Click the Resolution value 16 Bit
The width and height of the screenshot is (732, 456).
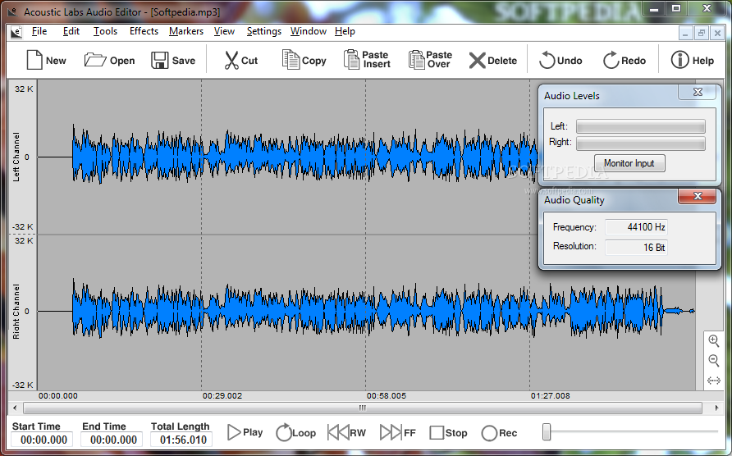(636, 248)
